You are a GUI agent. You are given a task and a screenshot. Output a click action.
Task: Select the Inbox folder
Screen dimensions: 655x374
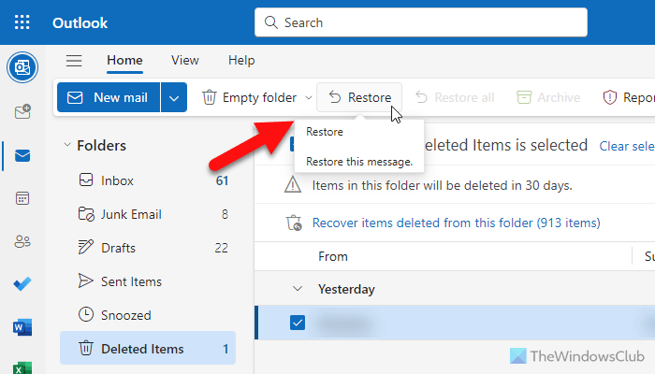pyautogui.click(x=117, y=180)
